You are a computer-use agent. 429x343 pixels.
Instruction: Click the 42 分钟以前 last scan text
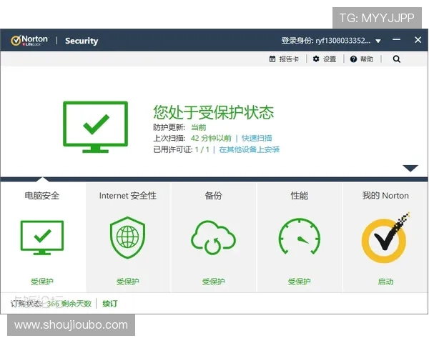(x=211, y=138)
